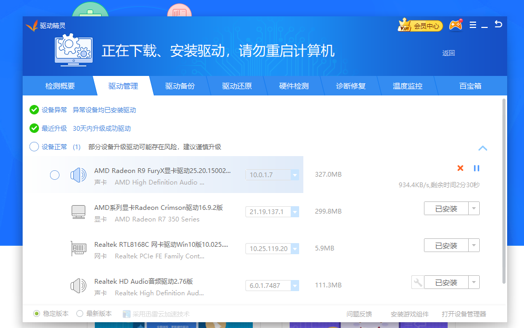Check the AMD Radeon R9 FuryX driver row
This screenshot has width=524, height=328.
[x=55, y=175]
